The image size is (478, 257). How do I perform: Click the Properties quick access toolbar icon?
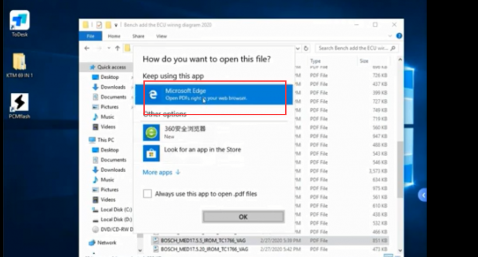(99, 25)
